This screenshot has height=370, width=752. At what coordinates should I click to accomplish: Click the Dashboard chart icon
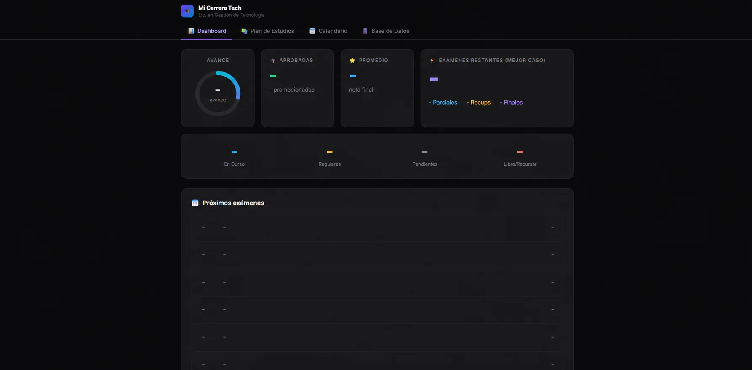pyautogui.click(x=191, y=31)
